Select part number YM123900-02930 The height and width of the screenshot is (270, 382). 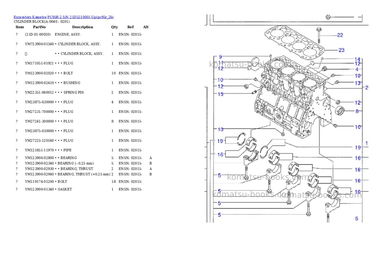click(x=39, y=169)
